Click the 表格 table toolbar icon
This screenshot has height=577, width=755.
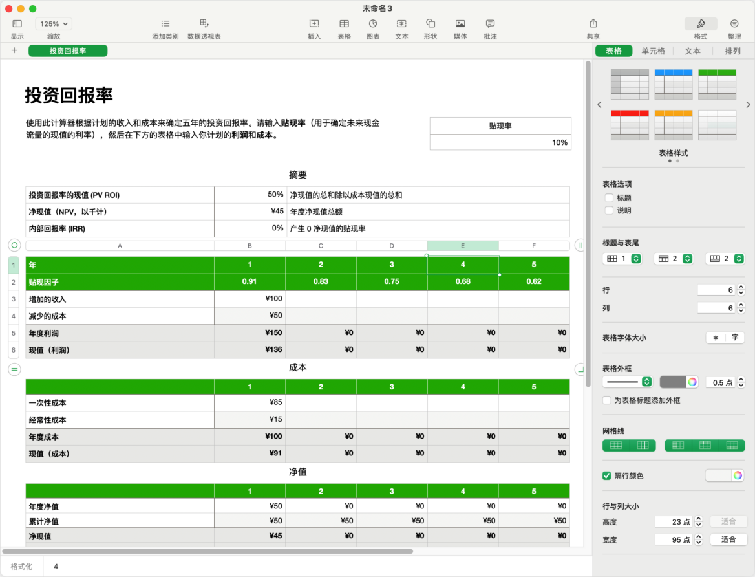pyautogui.click(x=344, y=24)
